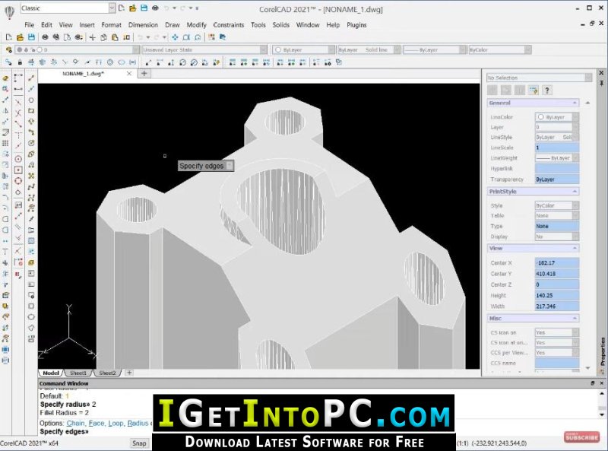This screenshot has width=608, height=451.
Task: Switch to the Sheet1 tab
Action: [x=78, y=373]
